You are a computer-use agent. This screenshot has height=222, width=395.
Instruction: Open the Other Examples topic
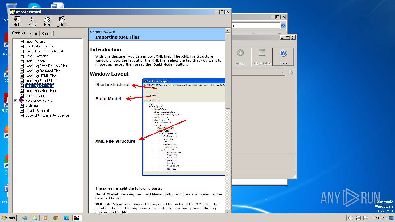pyautogui.click(x=37, y=56)
